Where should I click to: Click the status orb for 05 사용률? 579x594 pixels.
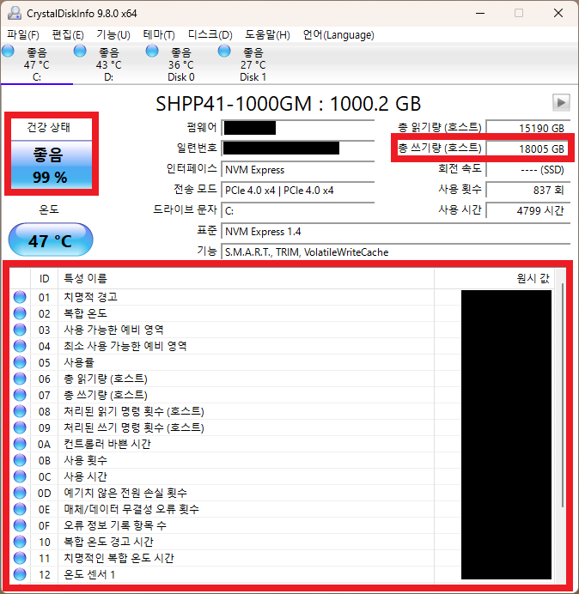[20, 362]
